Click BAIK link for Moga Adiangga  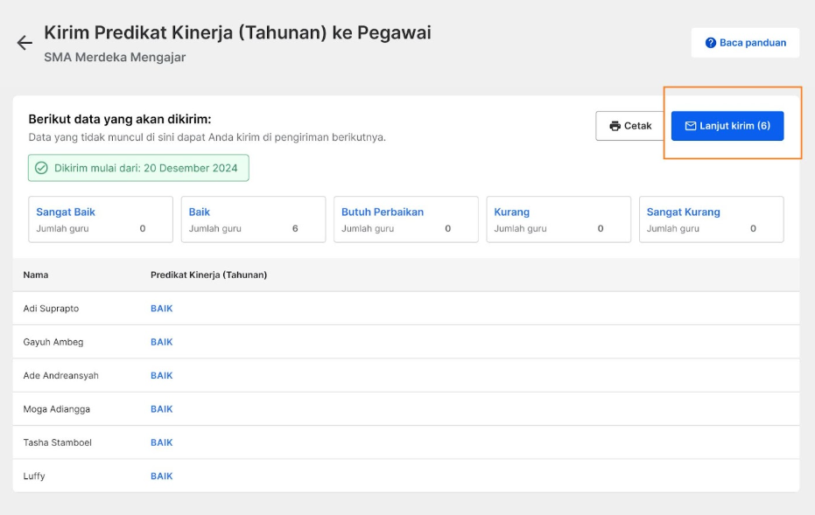coord(162,409)
